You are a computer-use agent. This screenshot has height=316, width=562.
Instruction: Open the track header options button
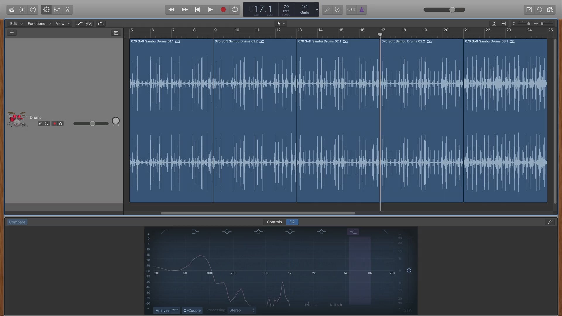116,32
